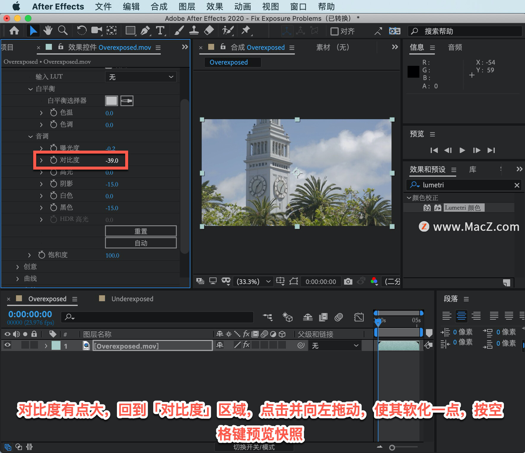The width and height of the screenshot is (525, 453).
Task: Open the 合成 menu
Action: [x=159, y=7]
